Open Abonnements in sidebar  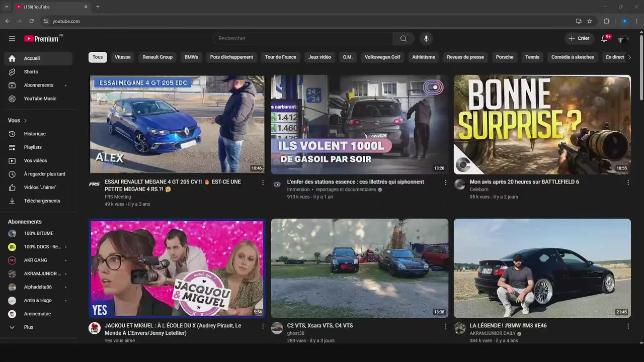pos(38,85)
